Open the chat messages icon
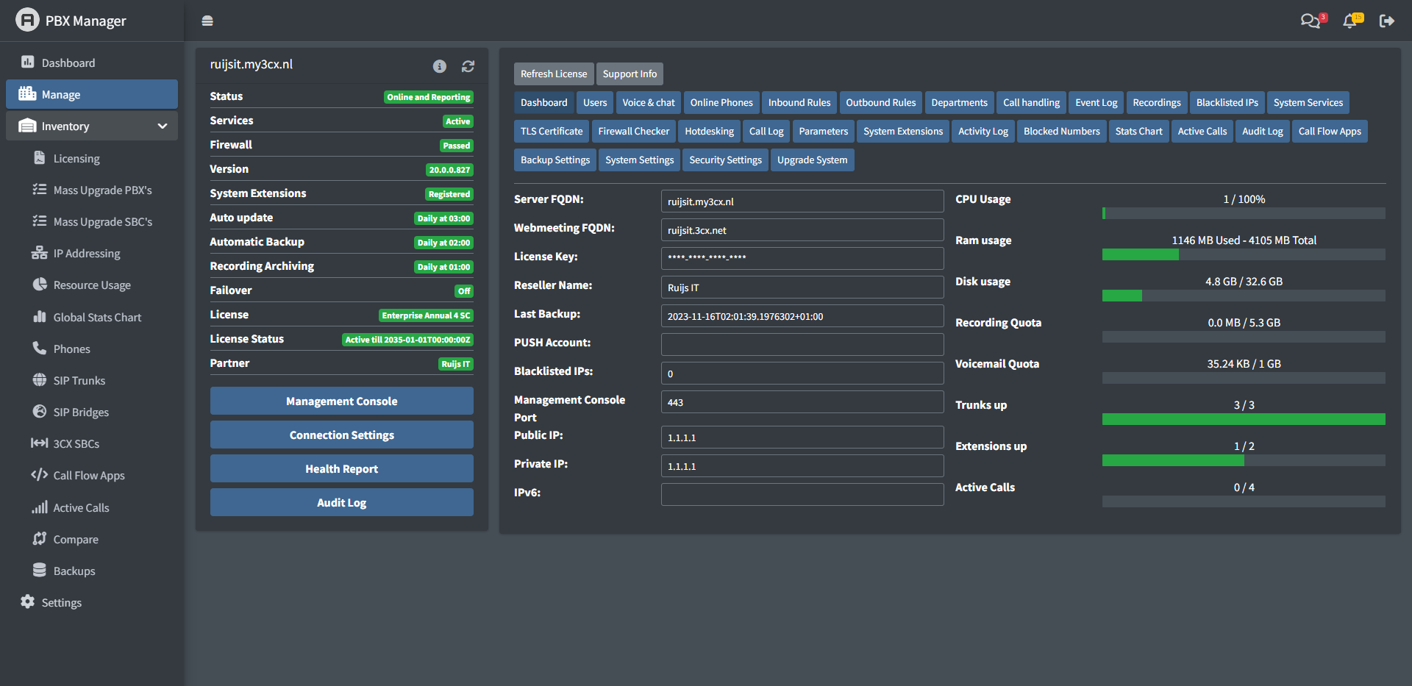The height and width of the screenshot is (686, 1412). (x=1310, y=21)
